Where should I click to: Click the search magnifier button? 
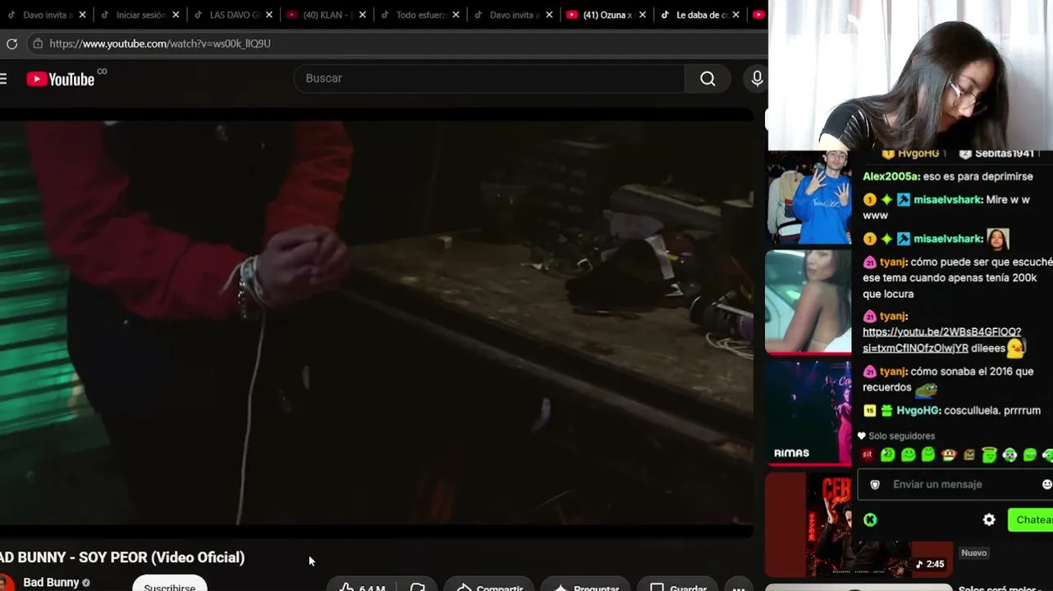[x=707, y=79]
